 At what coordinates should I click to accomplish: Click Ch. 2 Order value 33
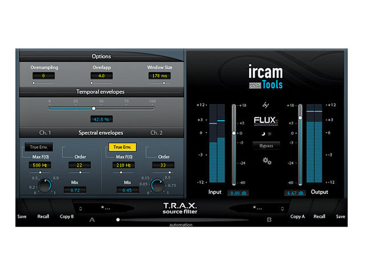coord(163,165)
